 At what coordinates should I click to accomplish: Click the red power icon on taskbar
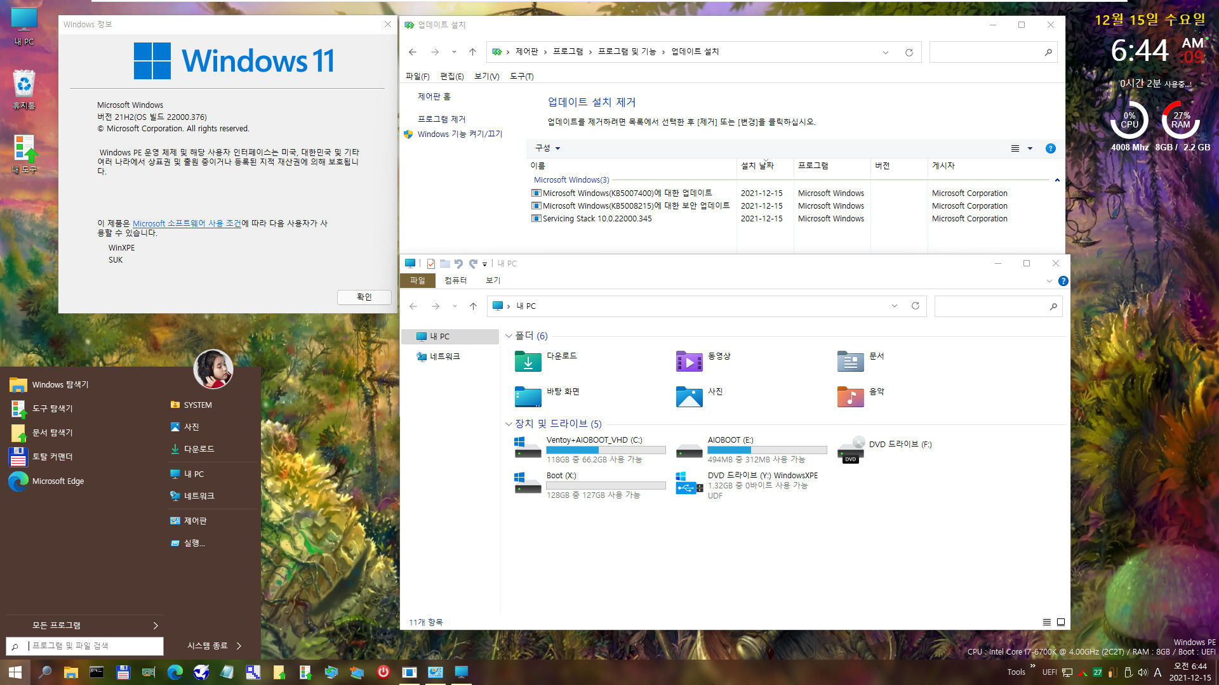(x=383, y=672)
